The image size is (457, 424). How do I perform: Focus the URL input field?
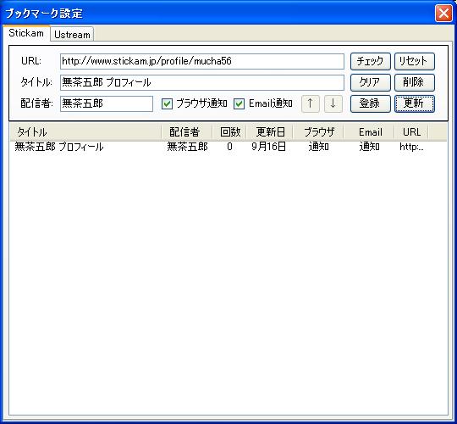(x=202, y=61)
